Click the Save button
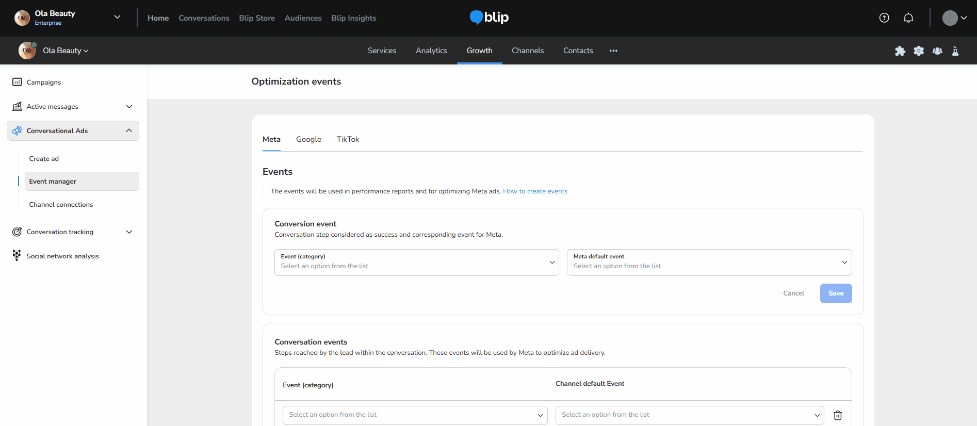Image resolution: width=977 pixels, height=426 pixels. click(836, 293)
